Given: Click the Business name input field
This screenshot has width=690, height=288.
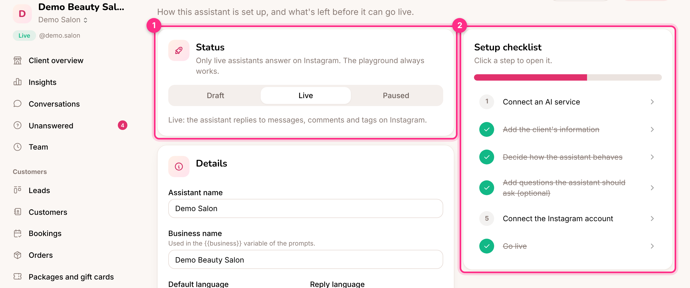Looking at the screenshot, I should [x=306, y=260].
